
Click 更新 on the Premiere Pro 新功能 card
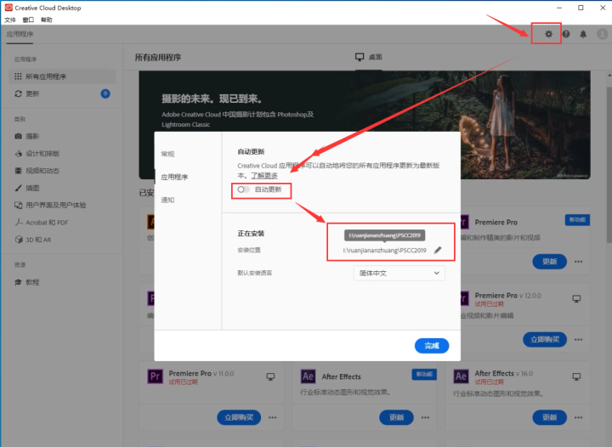coord(550,262)
